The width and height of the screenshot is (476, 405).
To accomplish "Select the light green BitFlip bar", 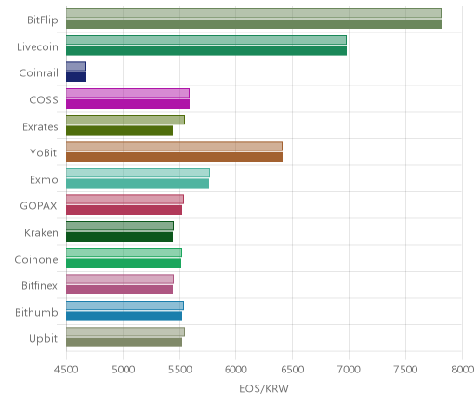I will coord(254,13).
